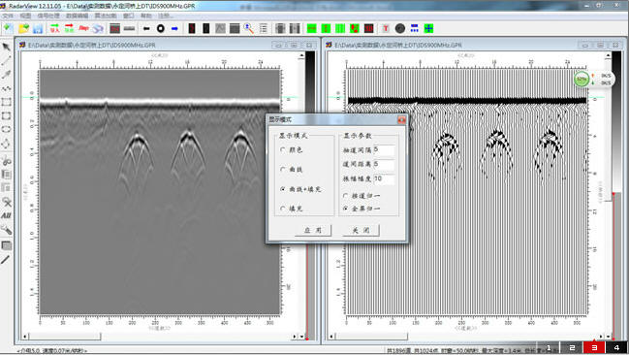Image resolution: width=629 pixels, height=355 pixels.
Task: Click the blue right arrow toolbar icon
Action: point(174,28)
